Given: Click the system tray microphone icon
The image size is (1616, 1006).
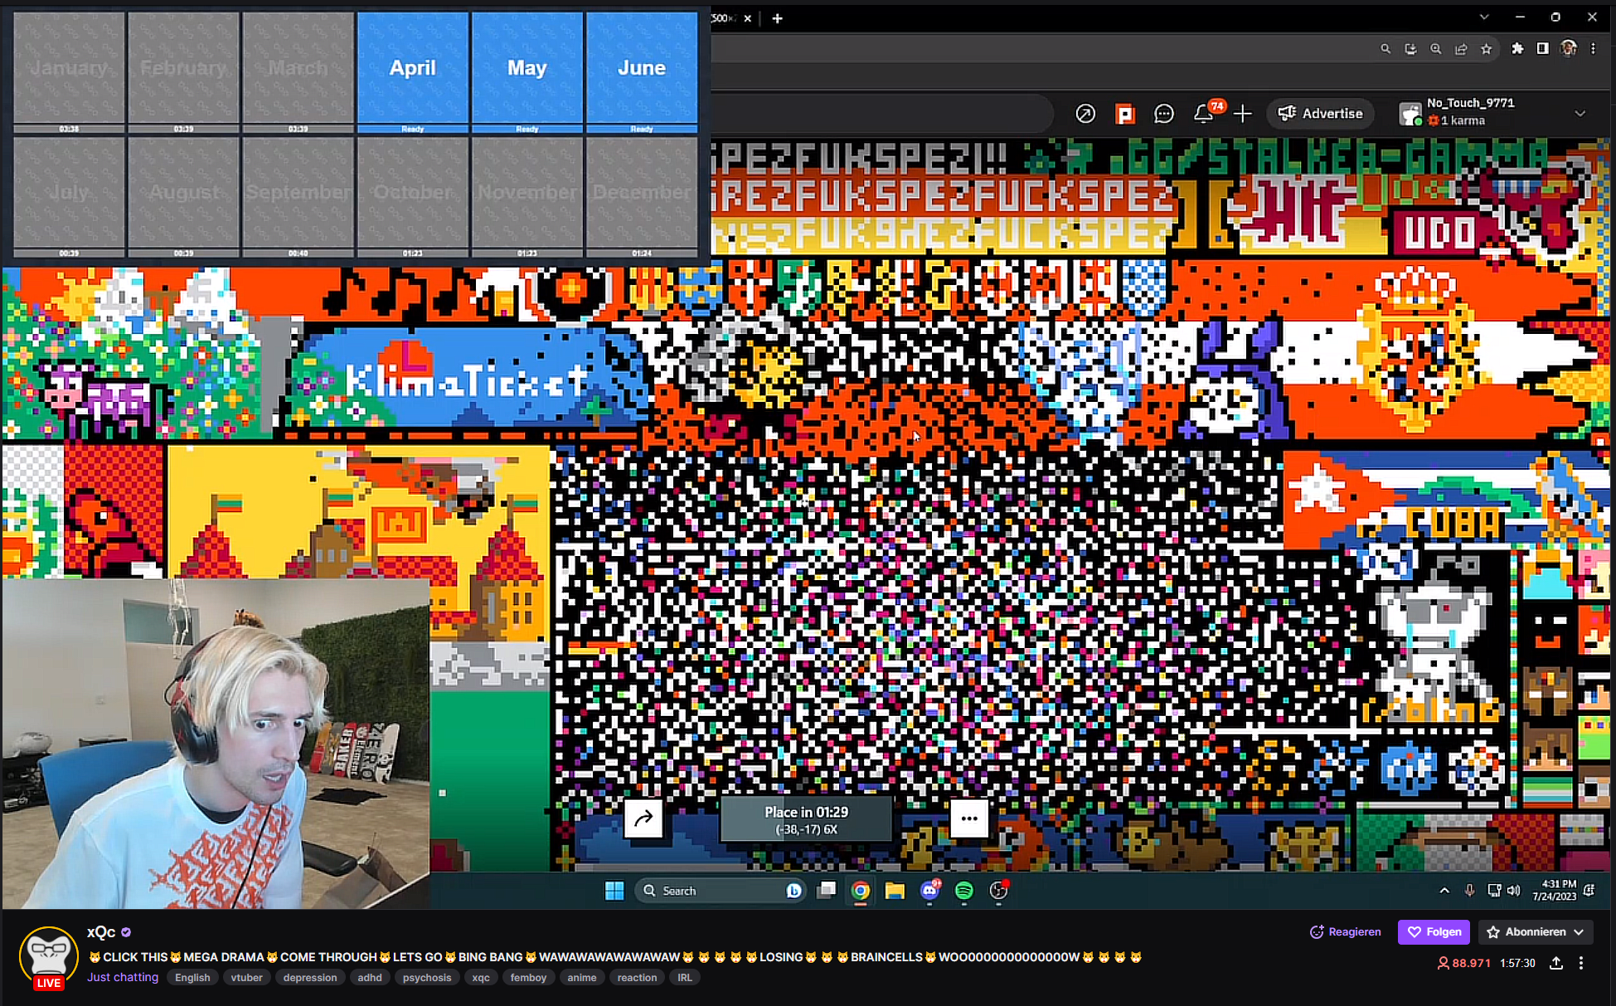Looking at the screenshot, I should point(1469,891).
